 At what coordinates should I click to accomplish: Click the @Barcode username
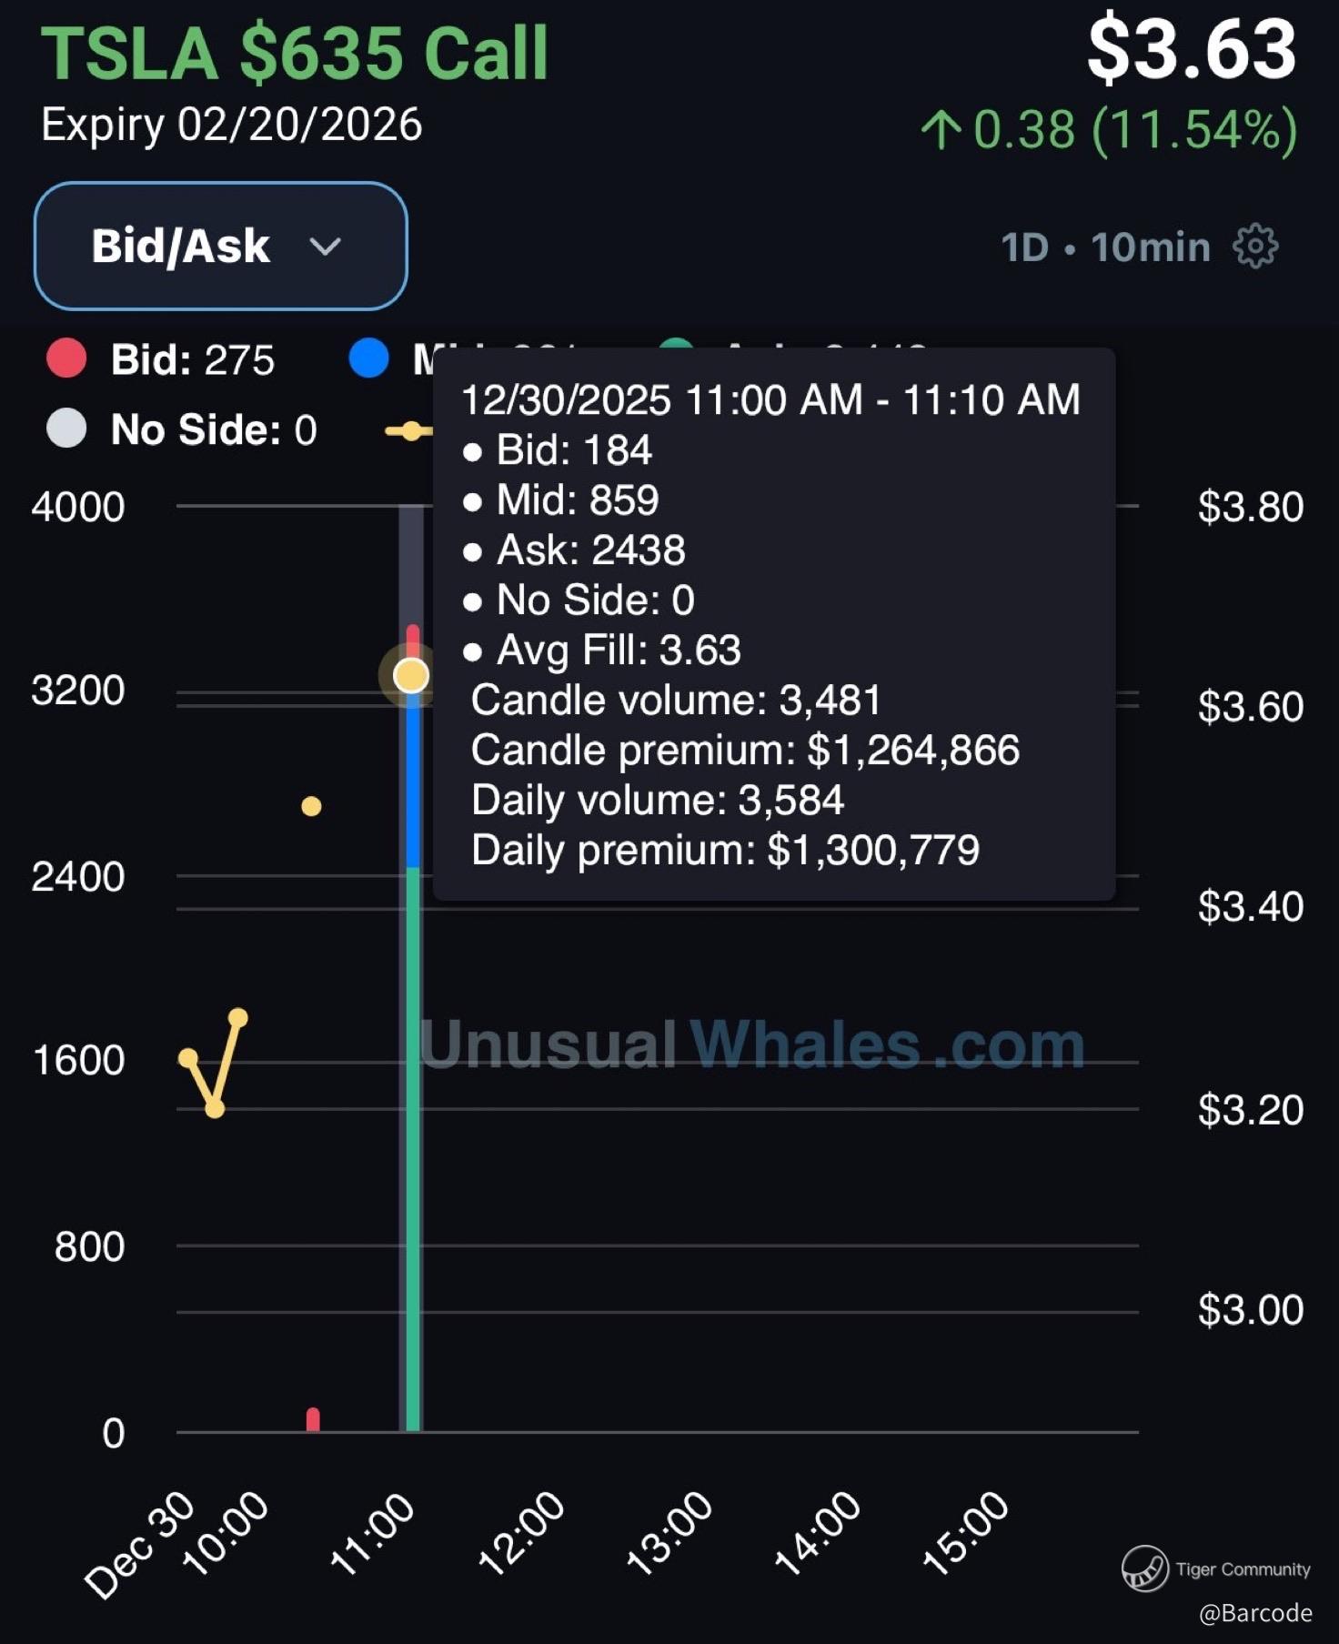(1255, 1613)
